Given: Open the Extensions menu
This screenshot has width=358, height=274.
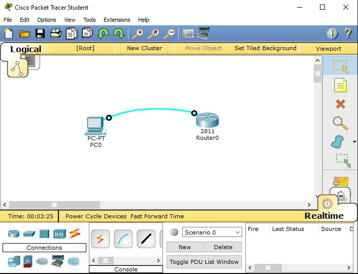Looking at the screenshot, I should [x=117, y=20].
